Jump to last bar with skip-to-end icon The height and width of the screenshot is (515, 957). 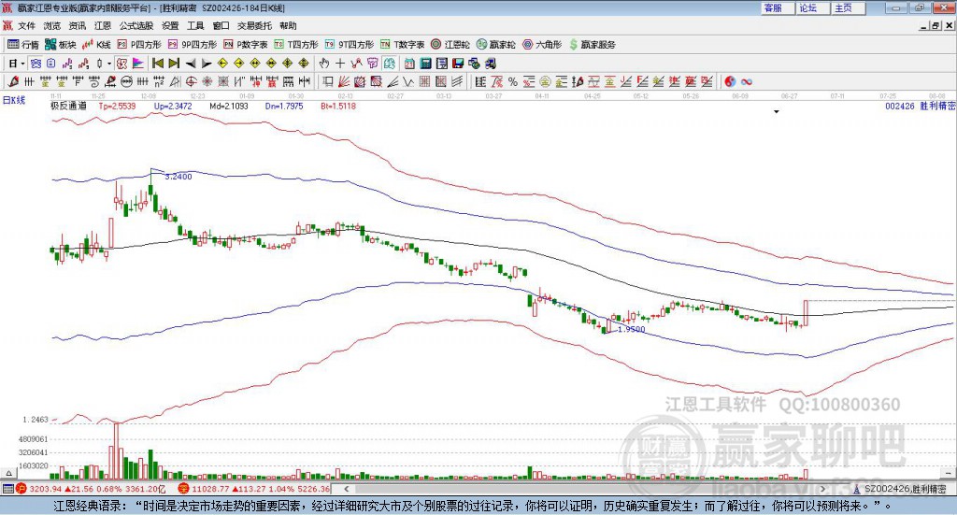[x=174, y=64]
